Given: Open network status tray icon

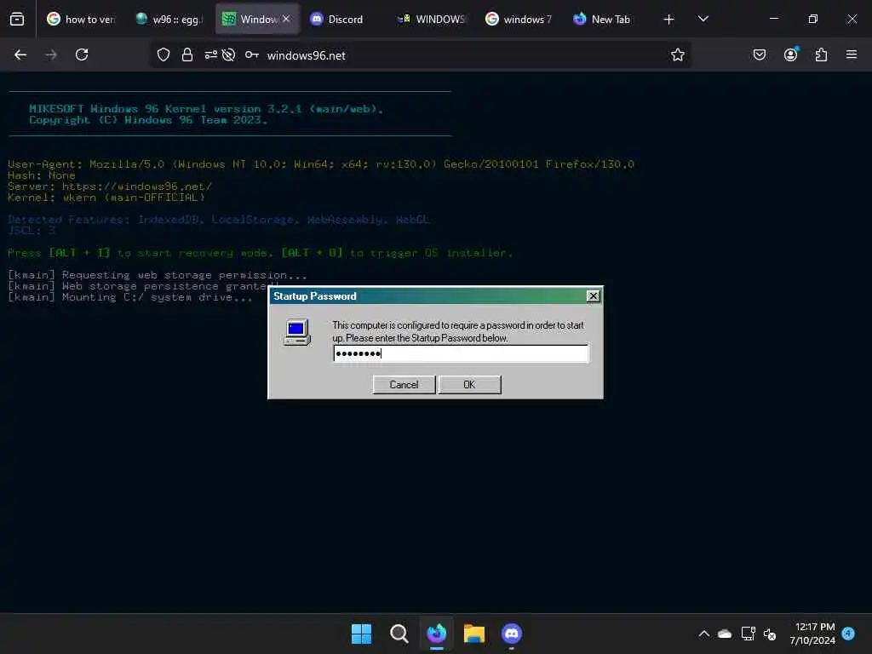Looking at the screenshot, I should (748, 634).
